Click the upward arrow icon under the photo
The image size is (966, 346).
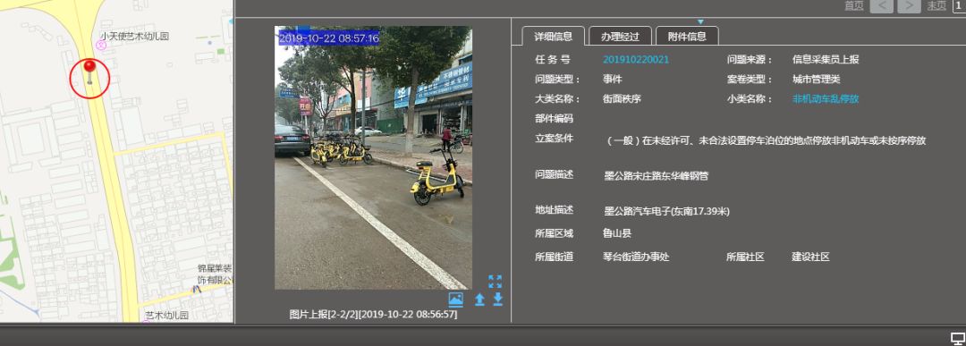coord(479,300)
